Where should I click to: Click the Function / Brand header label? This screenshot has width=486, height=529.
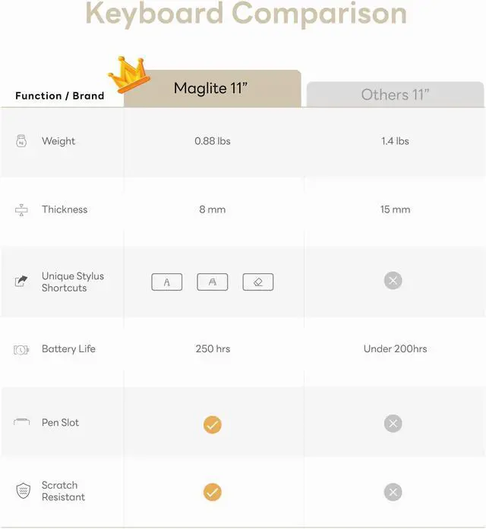(x=60, y=96)
